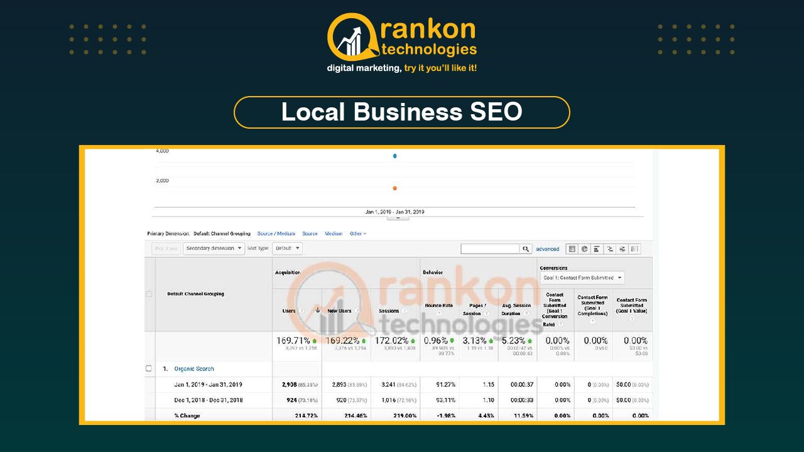
Task: Open the Secondary dimension dropdown
Action: (x=214, y=249)
